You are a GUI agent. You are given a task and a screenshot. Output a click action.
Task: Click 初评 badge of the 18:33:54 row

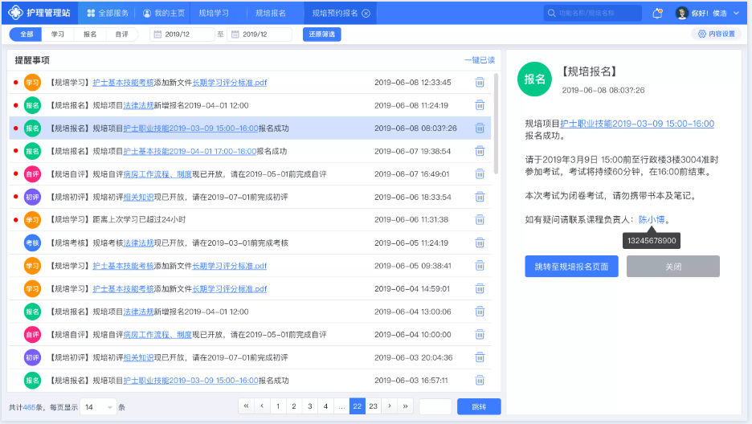pos(32,197)
